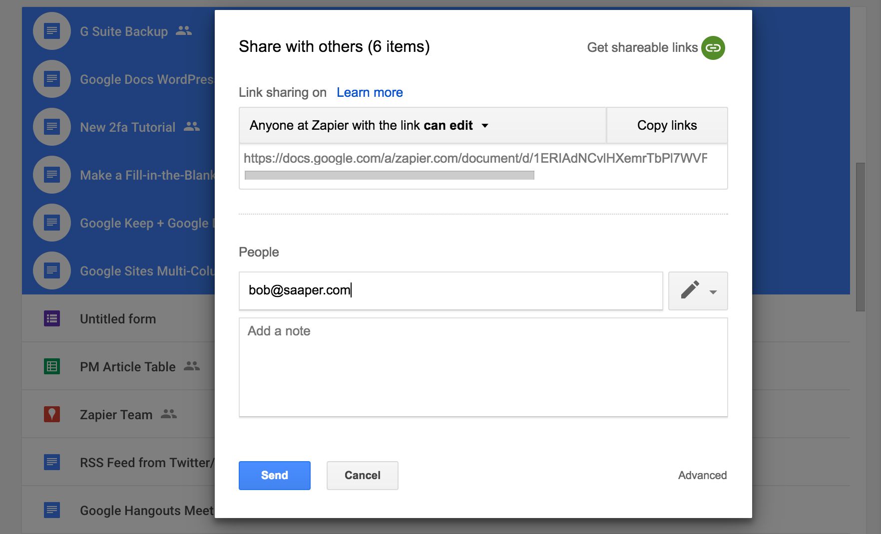Click the People email input field
Screen dimensions: 881x534
pos(450,290)
